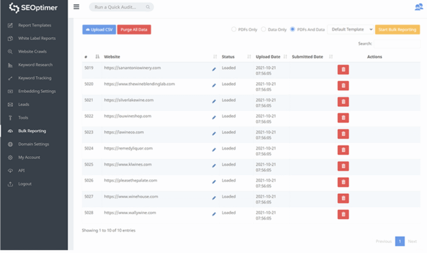427x253 pixels.
Task: Select the PDFs And Data radio option
Action: [x=292, y=29]
